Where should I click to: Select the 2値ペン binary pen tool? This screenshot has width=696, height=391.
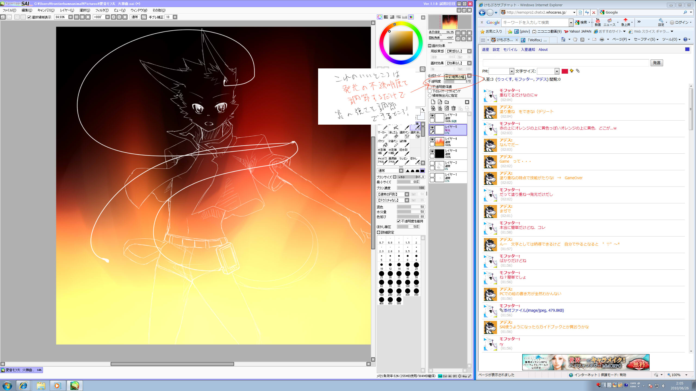(x=393, y=143)
